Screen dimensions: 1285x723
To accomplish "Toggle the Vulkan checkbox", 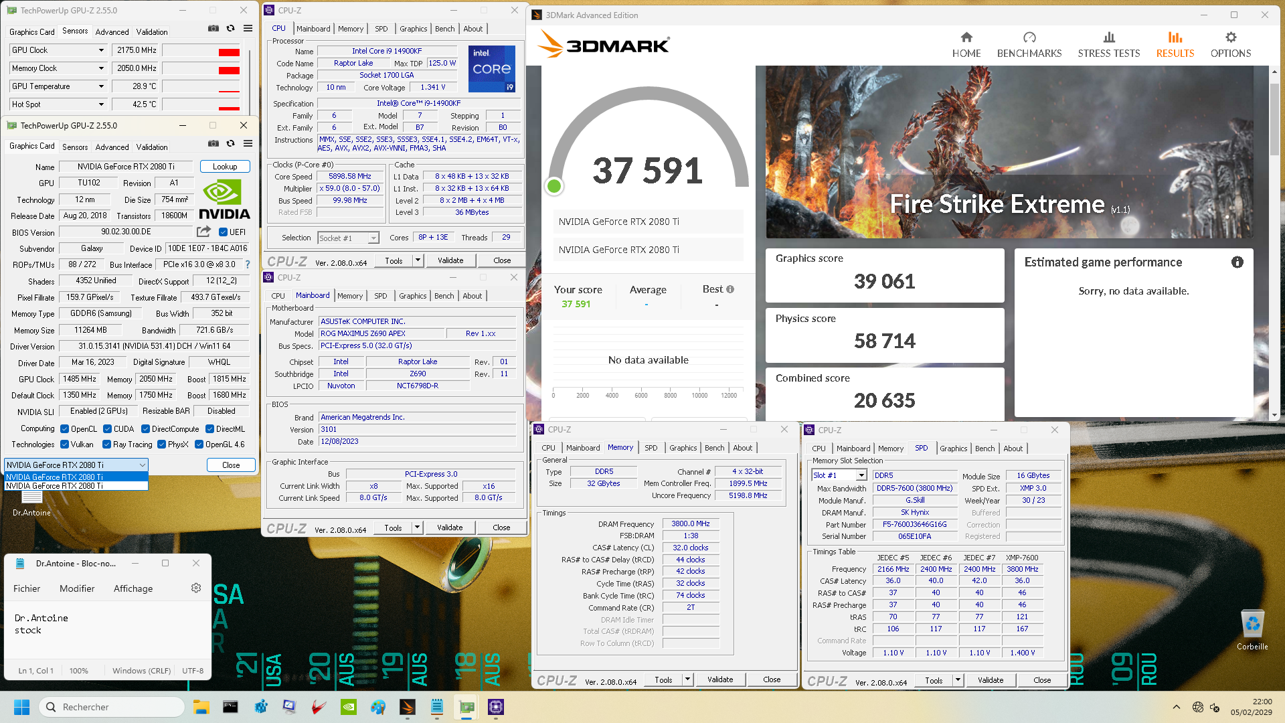I will [65, 445].
